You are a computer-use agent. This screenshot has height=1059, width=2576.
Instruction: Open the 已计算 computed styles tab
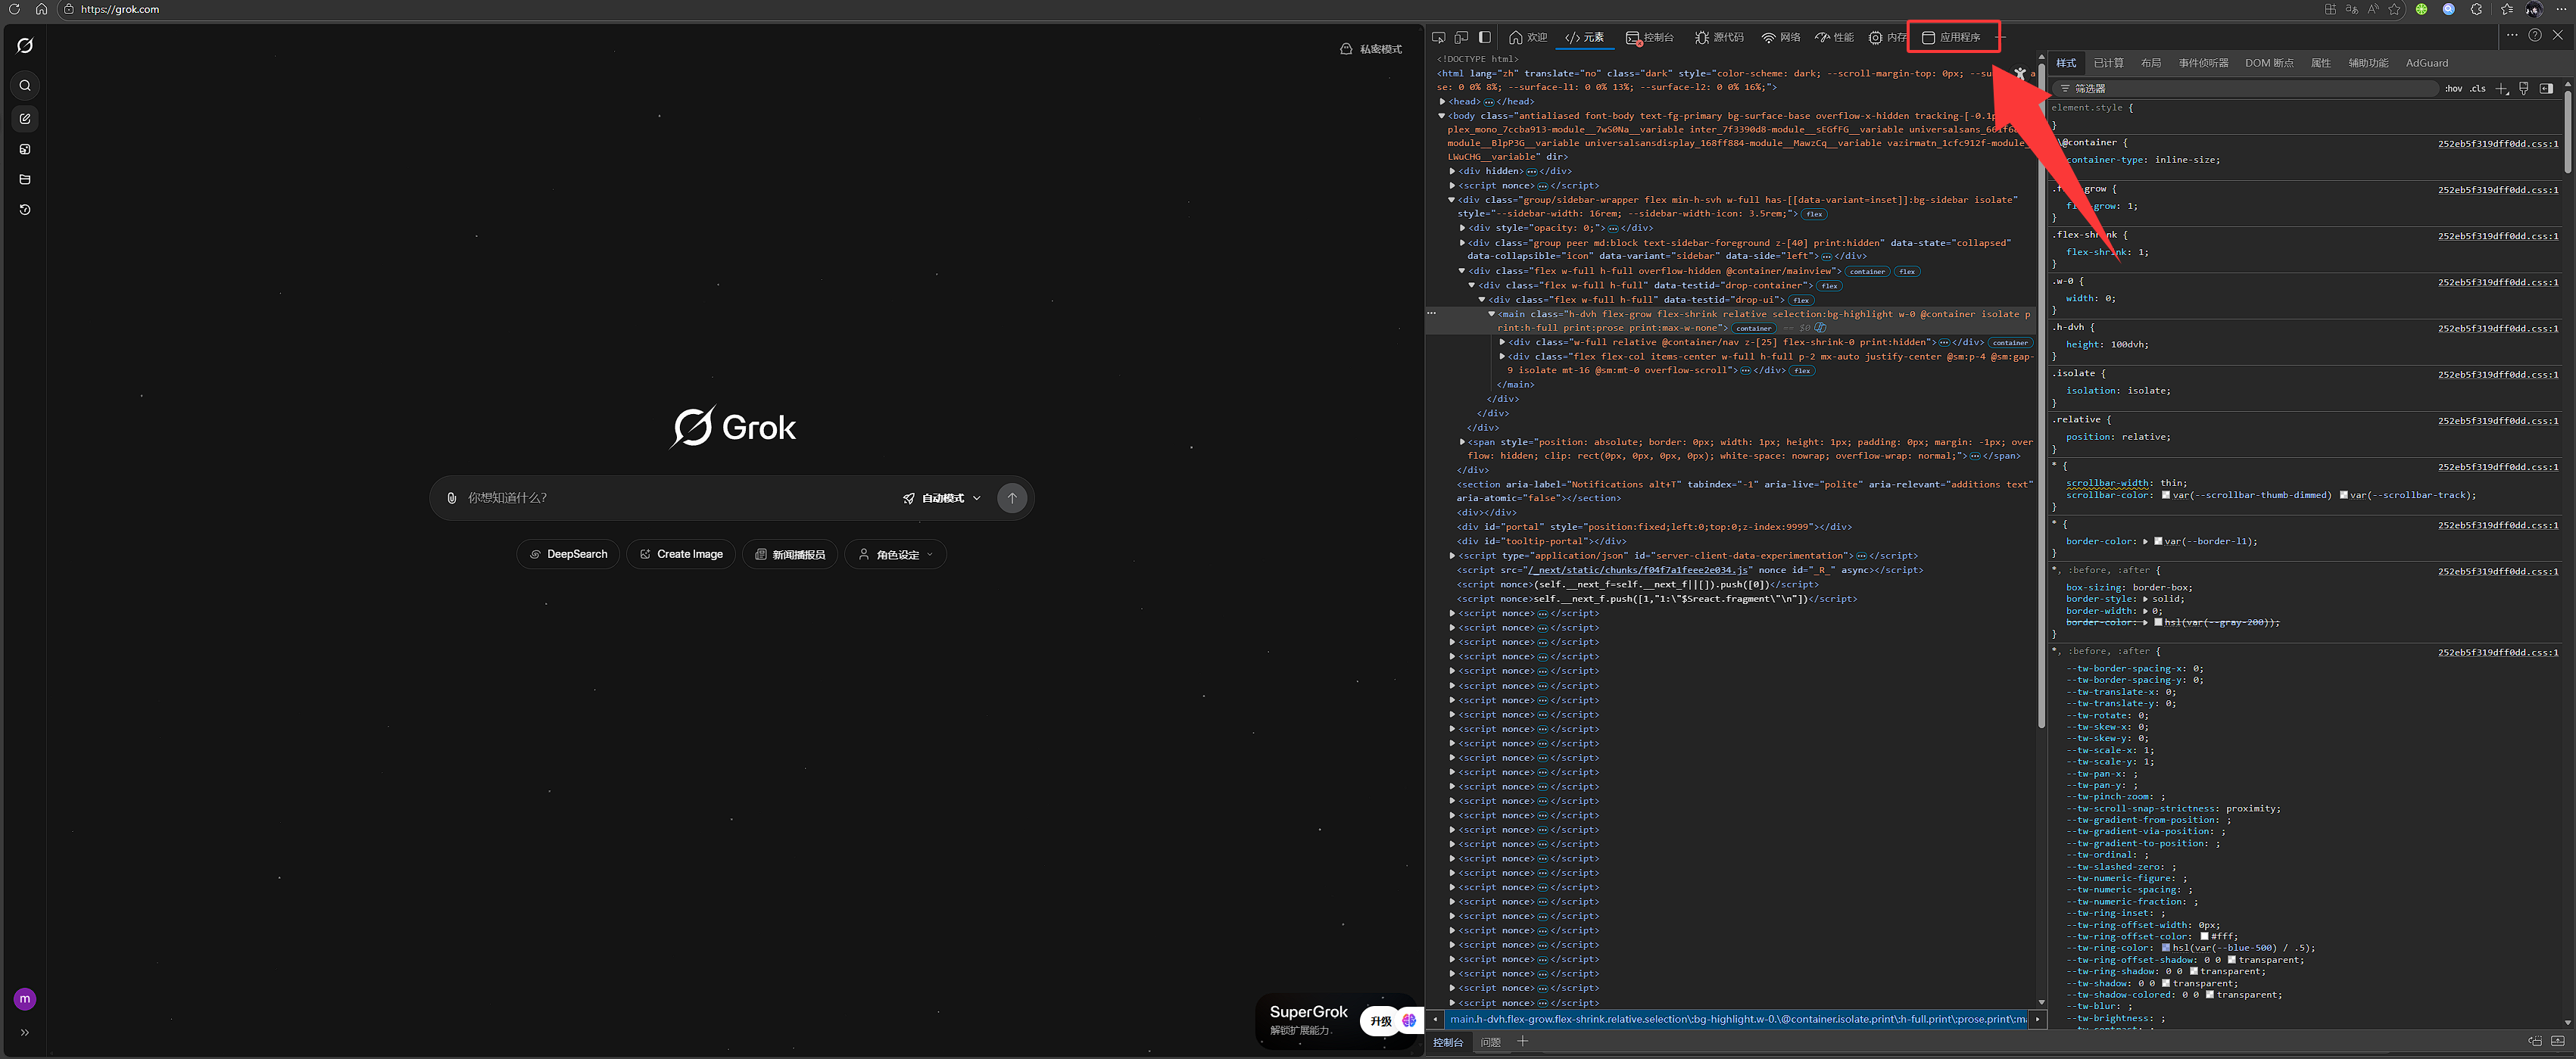tap(2108, 63)
